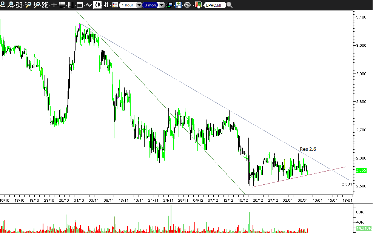Click the 2.501 support level label

(x=347, y=184)
